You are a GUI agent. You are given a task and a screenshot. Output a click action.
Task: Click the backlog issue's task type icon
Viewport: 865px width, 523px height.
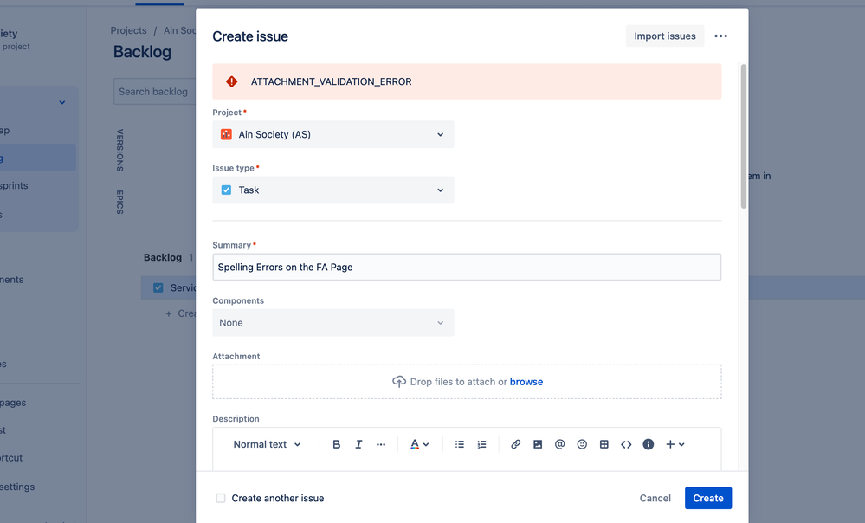click(x=158, y=288)
